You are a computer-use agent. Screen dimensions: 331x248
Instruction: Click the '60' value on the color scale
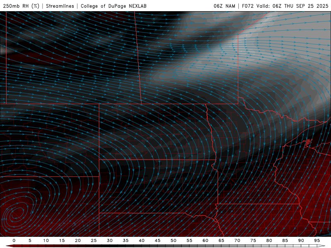pos(205,241)
